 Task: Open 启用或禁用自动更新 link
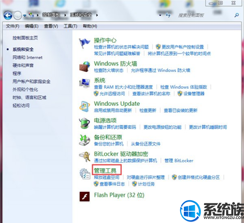pyautogui.click(x=113, y=110)
